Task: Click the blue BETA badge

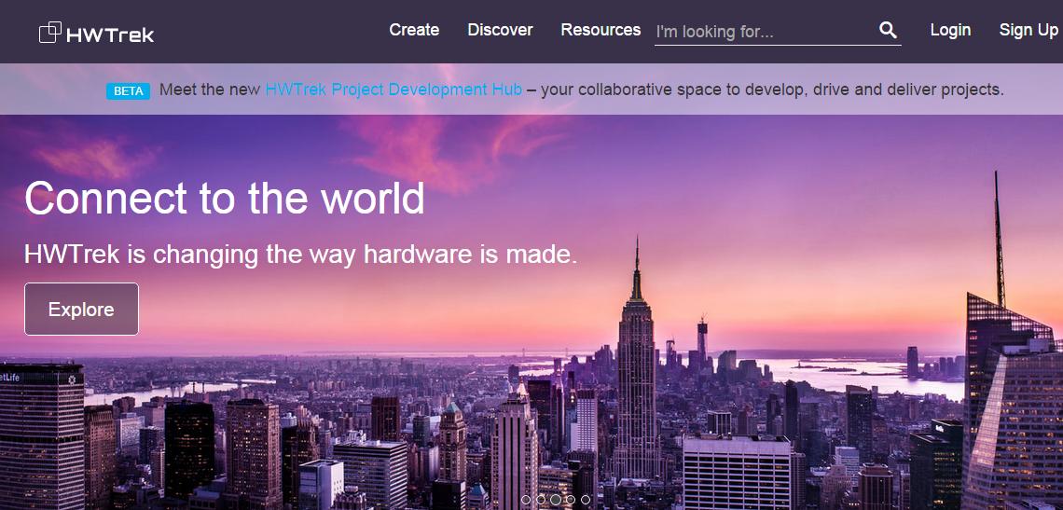Action: coord(128,90)
